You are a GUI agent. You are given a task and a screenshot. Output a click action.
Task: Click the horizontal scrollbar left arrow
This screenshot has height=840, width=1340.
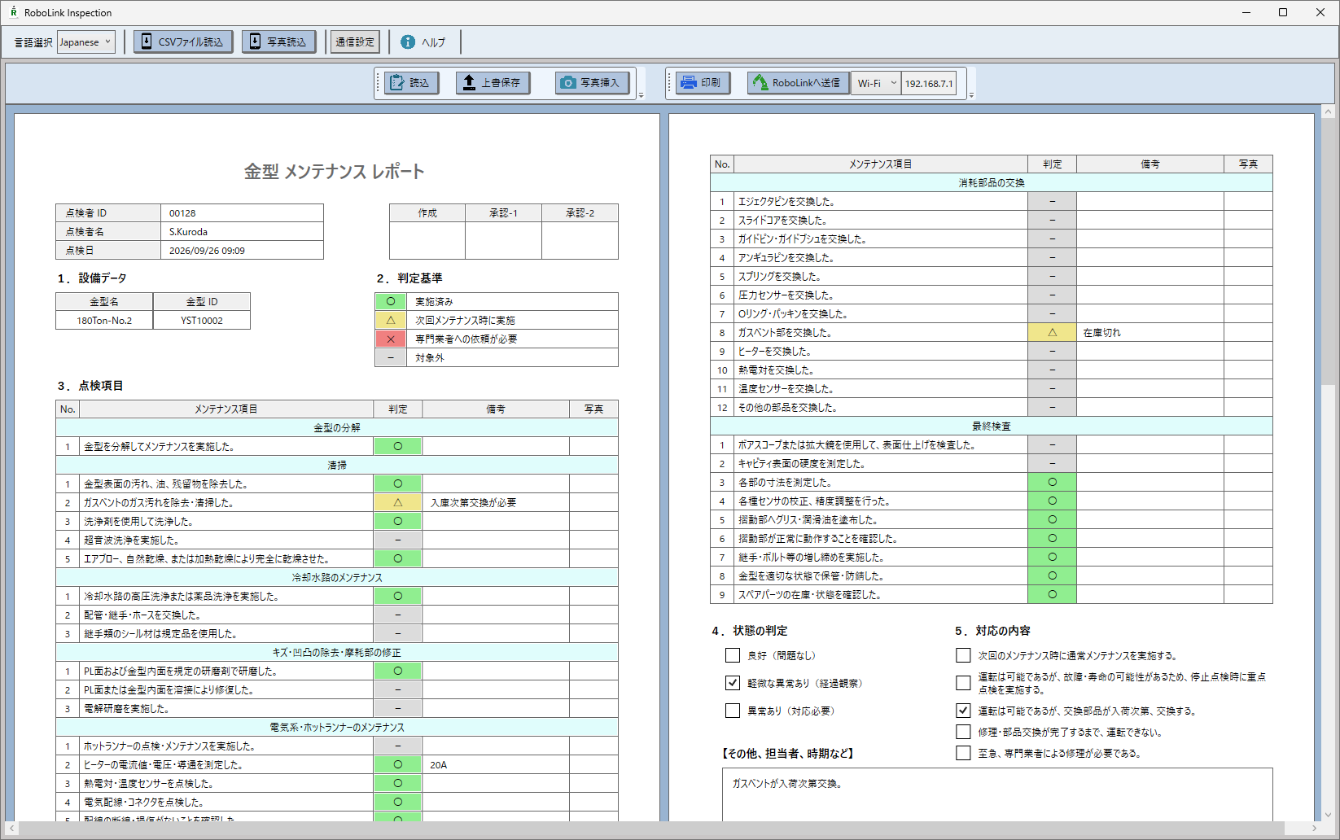(x=11, y=828)
